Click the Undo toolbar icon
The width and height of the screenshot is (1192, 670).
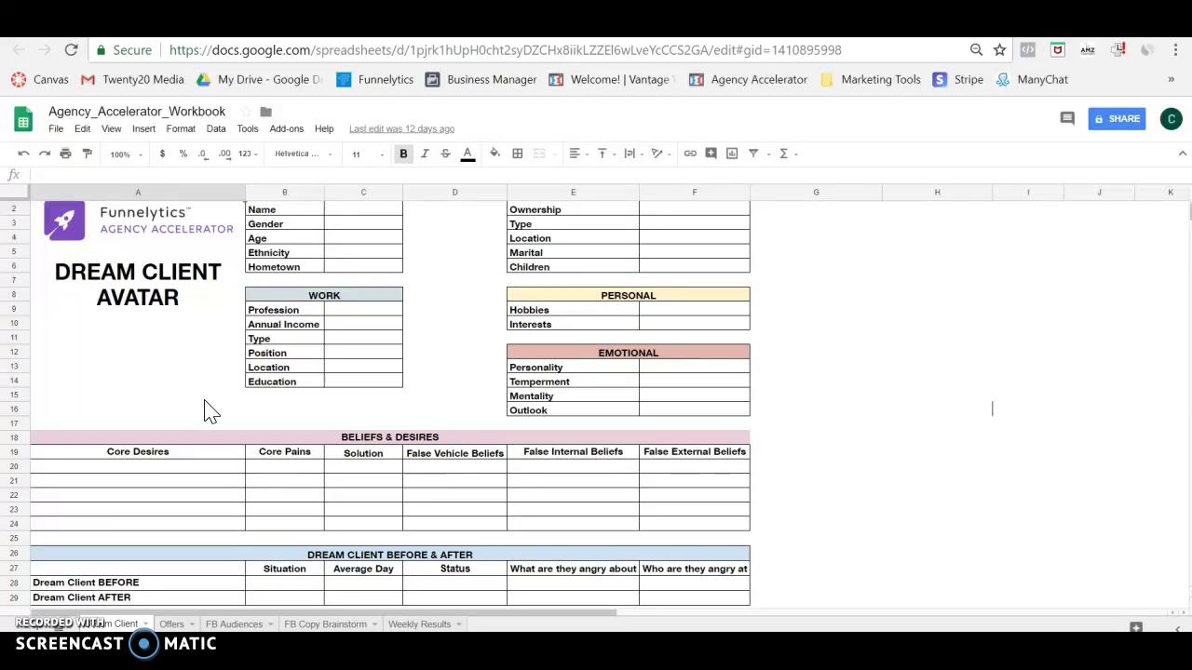pos(23,154)
